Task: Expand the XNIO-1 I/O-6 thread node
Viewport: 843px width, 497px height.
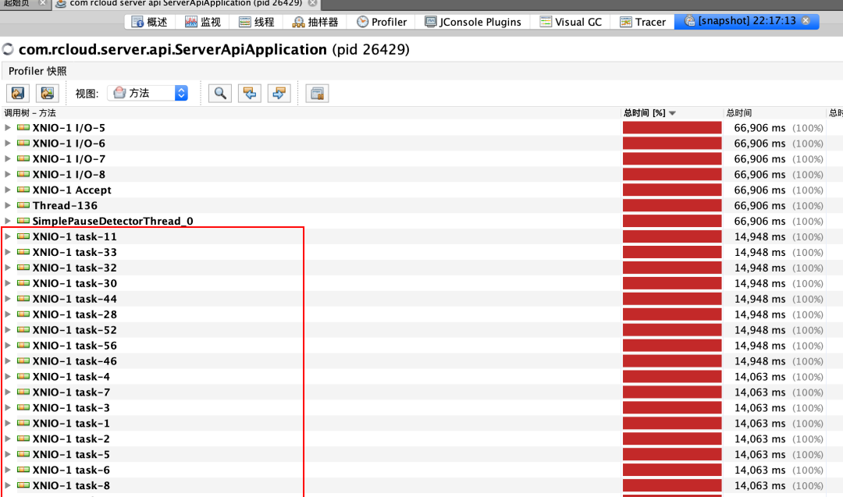Action: pyautogui.click(x=8, y=144)
